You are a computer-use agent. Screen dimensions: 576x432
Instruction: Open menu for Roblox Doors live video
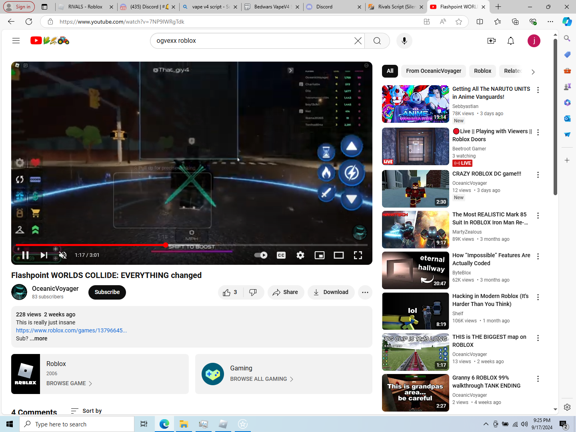[x=538, y=132]
